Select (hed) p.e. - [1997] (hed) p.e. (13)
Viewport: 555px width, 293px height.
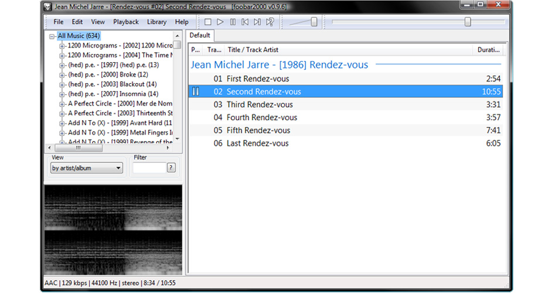(113, 65)
